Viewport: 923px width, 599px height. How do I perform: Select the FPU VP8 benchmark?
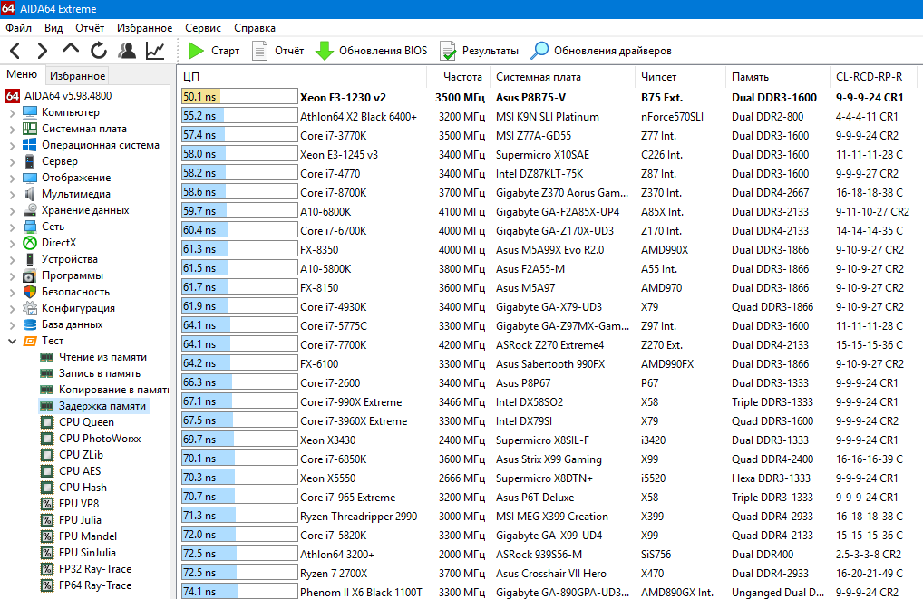click(70, 504)
